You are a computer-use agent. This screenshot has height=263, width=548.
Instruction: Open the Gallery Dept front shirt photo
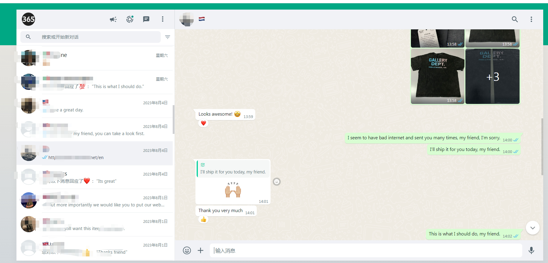pos(438,76)
